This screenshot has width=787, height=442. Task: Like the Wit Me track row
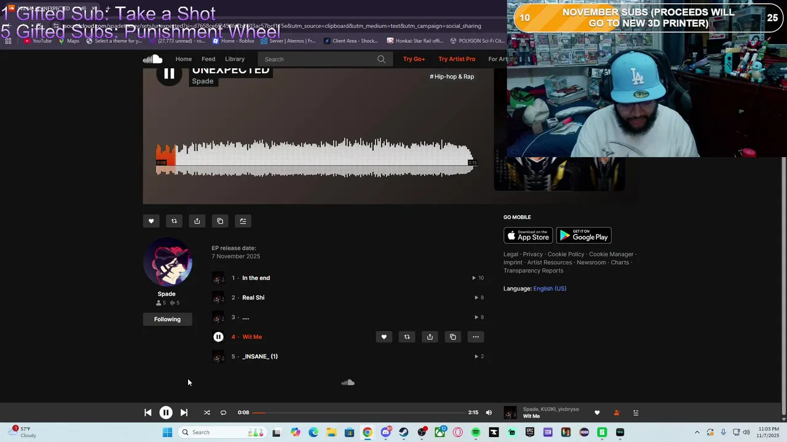[x=384, y=337]
